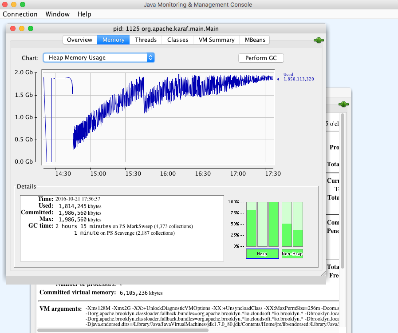This screenshot has width=398, height=333.
Task: Select the Non-Heap label button
Action: pos(292,253)
